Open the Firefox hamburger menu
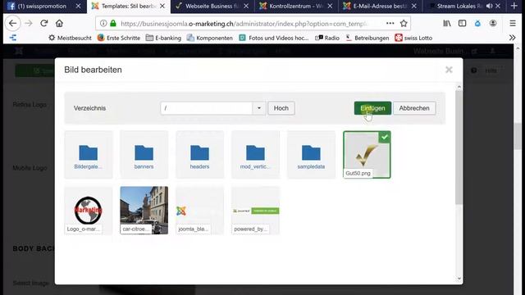The width and height of the screenshot is (525, 295). pyautogui.click(x=513, y=23)
